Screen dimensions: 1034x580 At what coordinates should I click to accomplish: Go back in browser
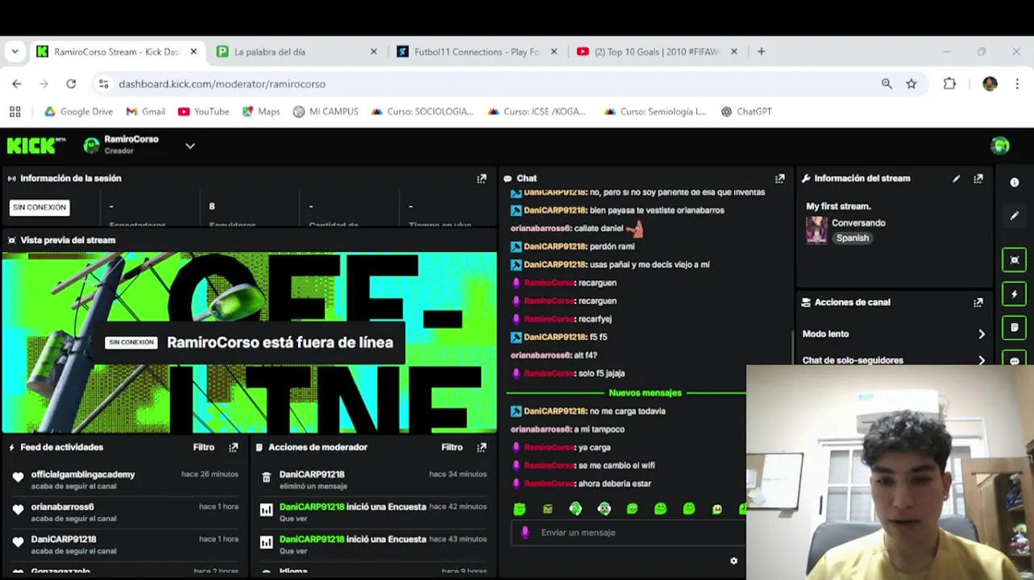coord(17,84)
